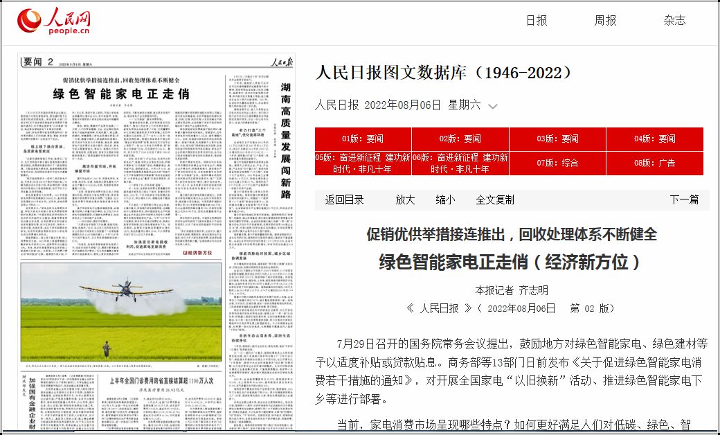This screenshot has width=720, height=435.
Task: Click the source line 《人民日报》2022年08月06日 第02版
Action: point(511,308)
